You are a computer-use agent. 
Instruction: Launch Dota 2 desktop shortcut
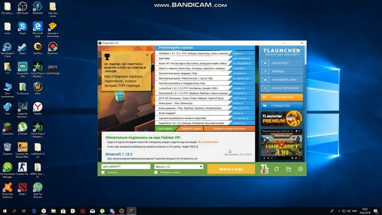23,189
